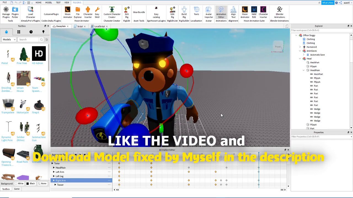Viewport: 353px width, 198px height.
Task: Toggle the Animation Editor plugin
Action: pyautogui.click(x=221, y=13)
